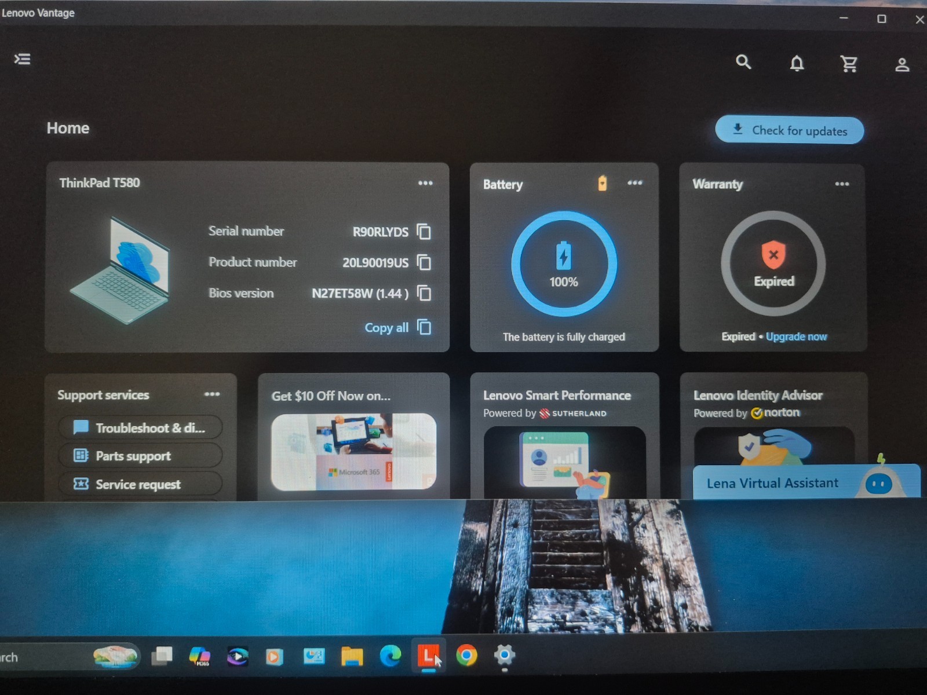The image size is (927, 695).
Task: Open Settings gear on the taskbar
Action: 505,655
